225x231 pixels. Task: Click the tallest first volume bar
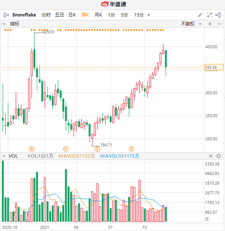pos(3,191)
